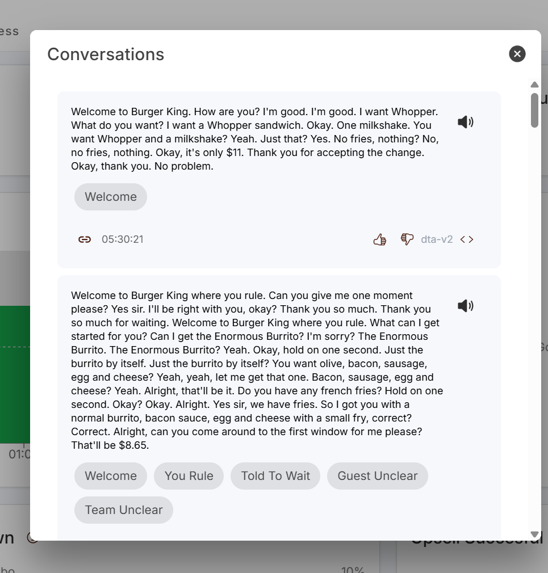548x573 pixels.
Task: Select the Welcome tag in first conversation
Action: click(x=111, y=197)
